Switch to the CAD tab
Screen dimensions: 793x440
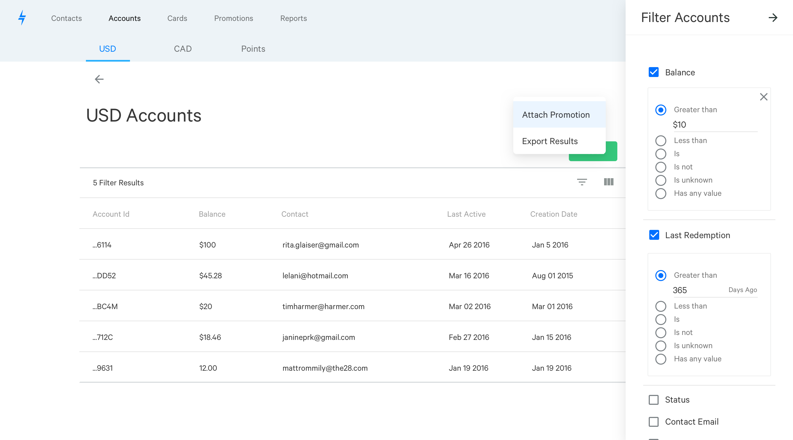tap(183, 49)
